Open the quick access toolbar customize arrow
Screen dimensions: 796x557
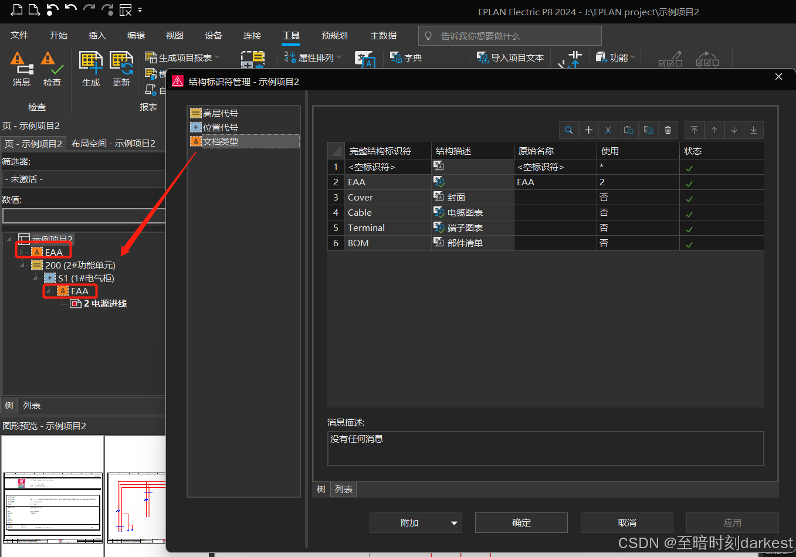coord(140,10)
